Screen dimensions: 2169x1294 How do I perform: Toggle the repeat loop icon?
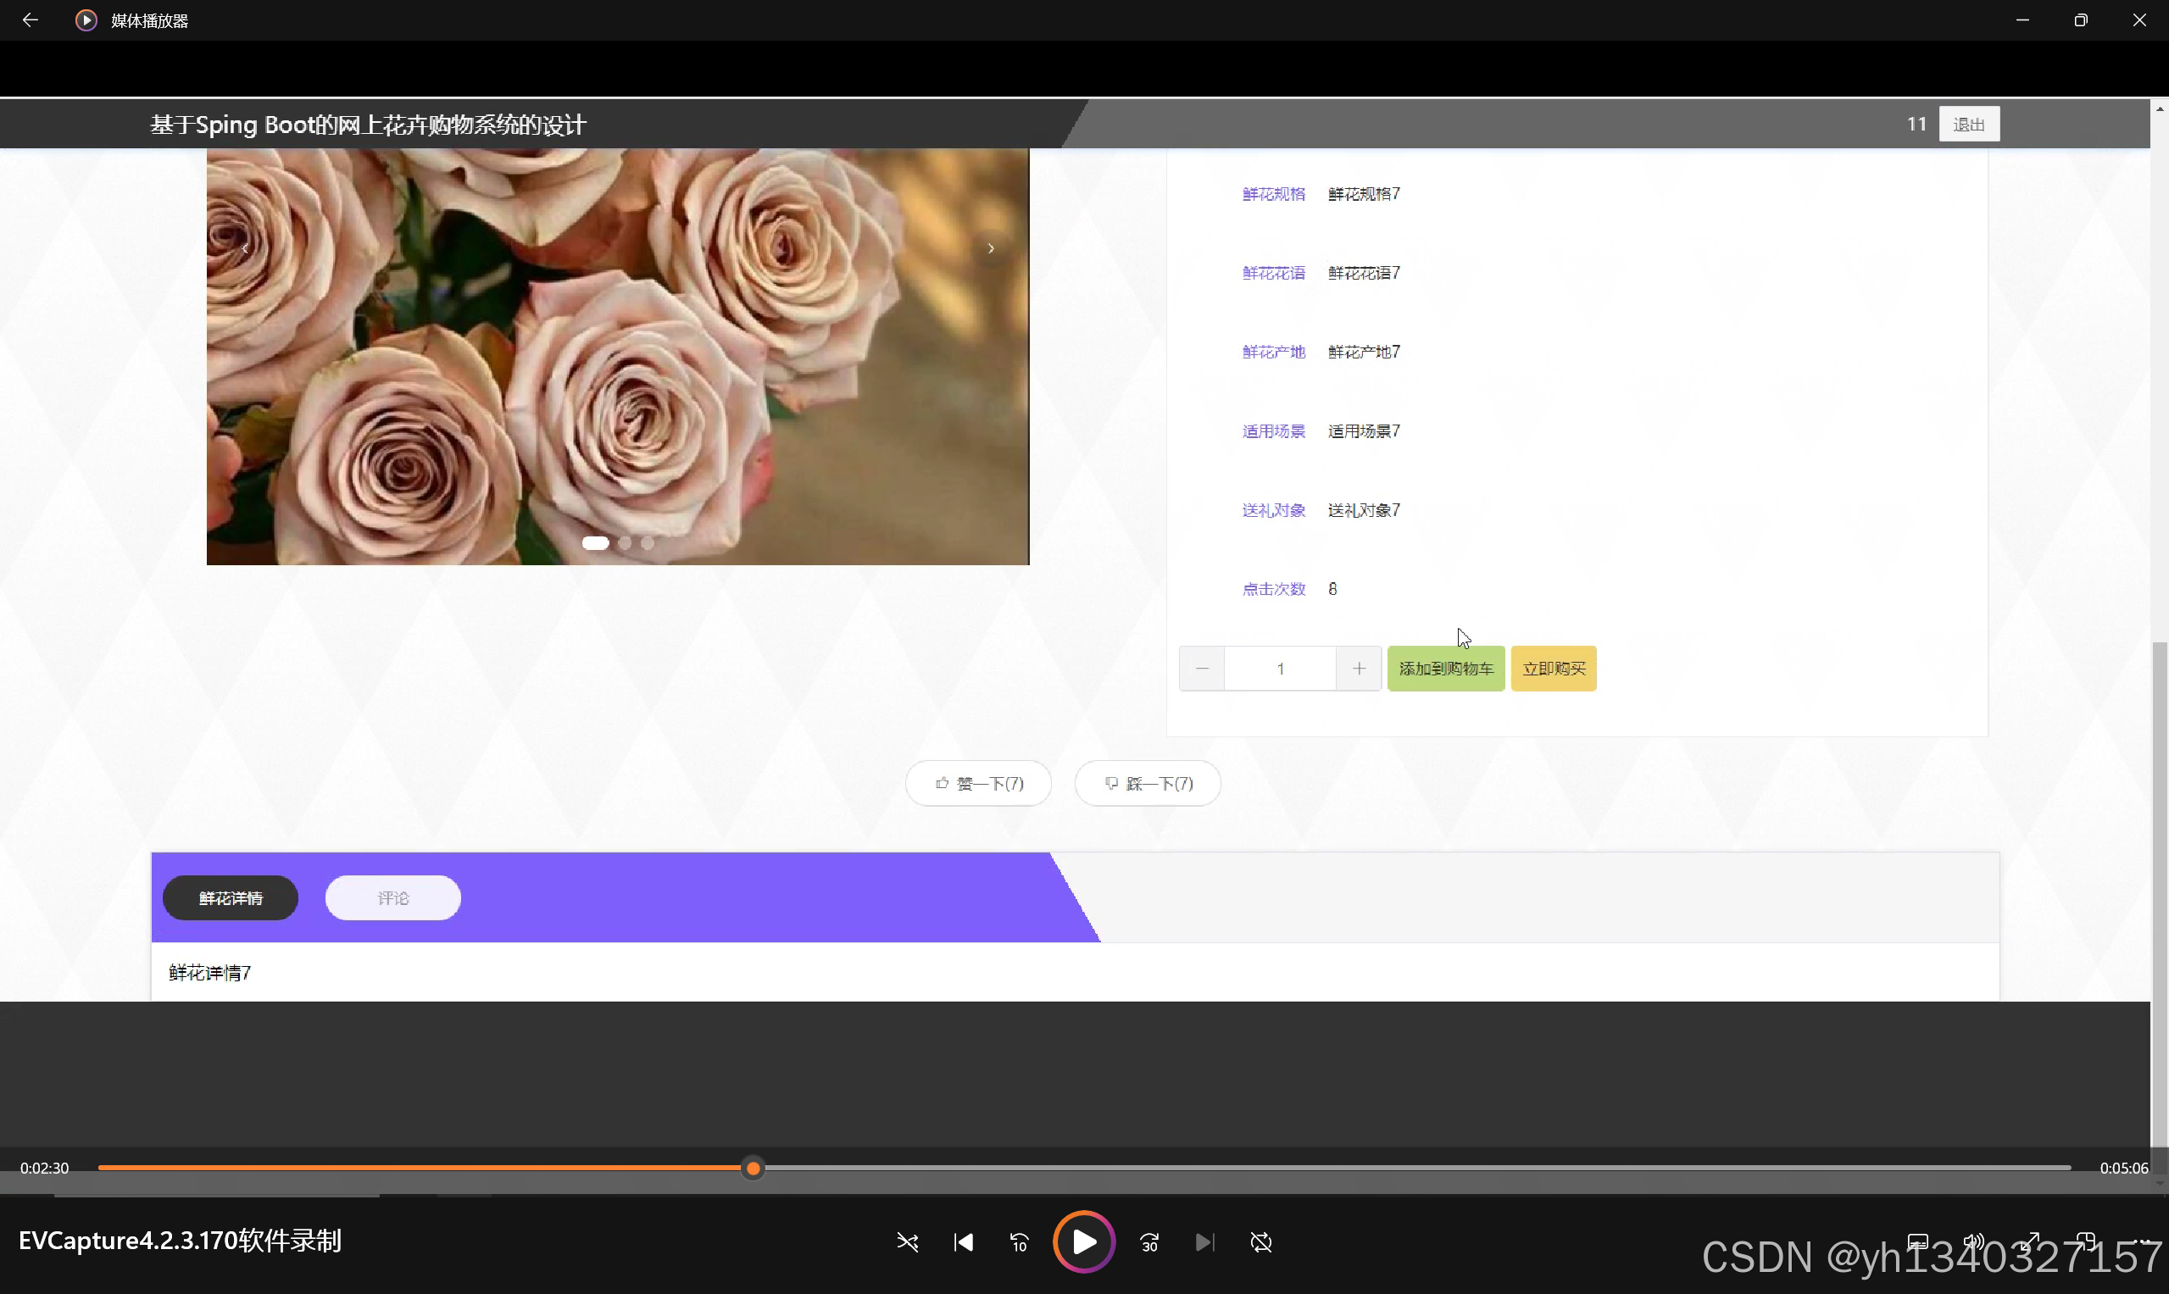(x=1261, y=1241)
